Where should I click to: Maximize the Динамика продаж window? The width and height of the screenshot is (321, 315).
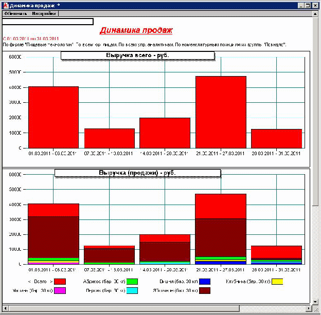(308, 6)
